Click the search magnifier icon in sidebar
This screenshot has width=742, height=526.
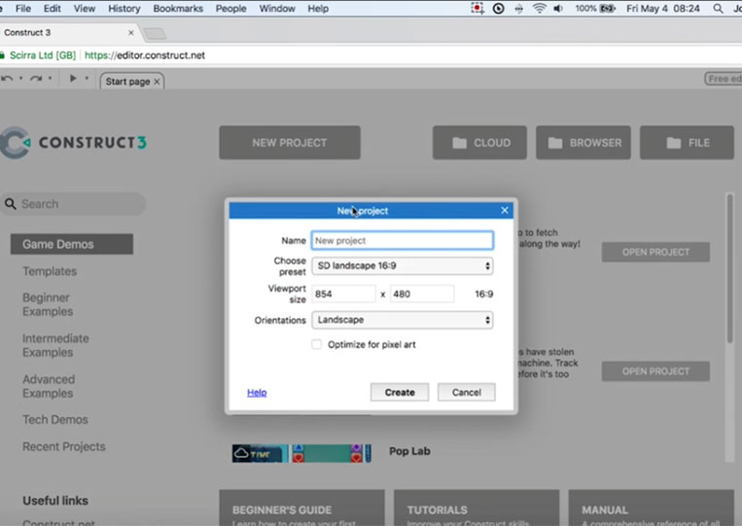coord(11,204)
